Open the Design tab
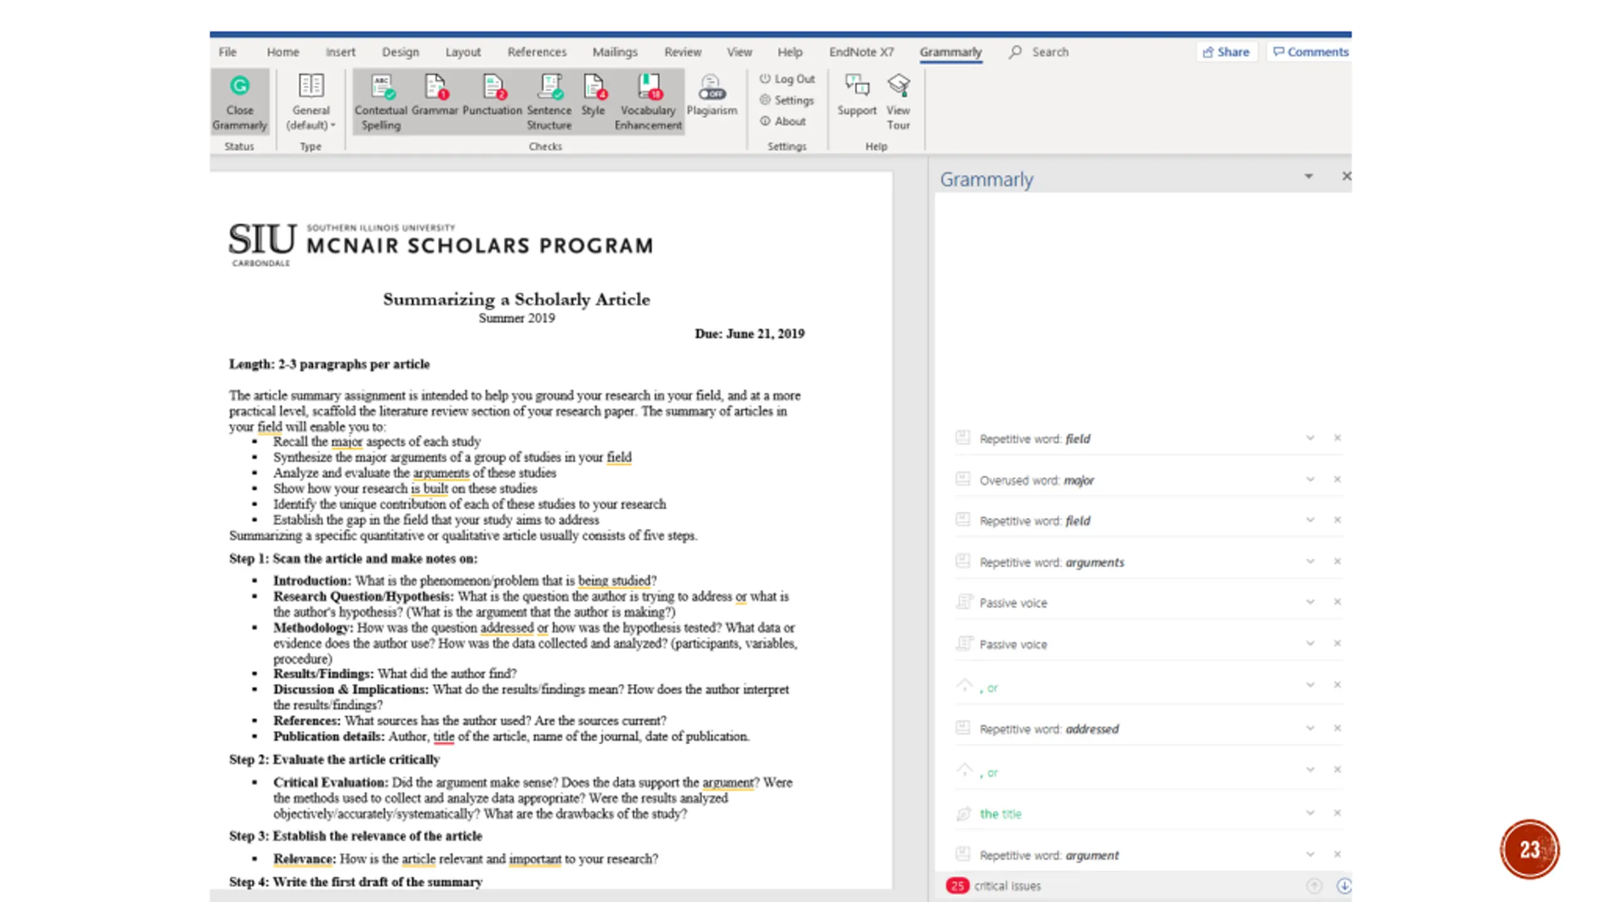Screen dimensions: 1604x902 [400, 52]
